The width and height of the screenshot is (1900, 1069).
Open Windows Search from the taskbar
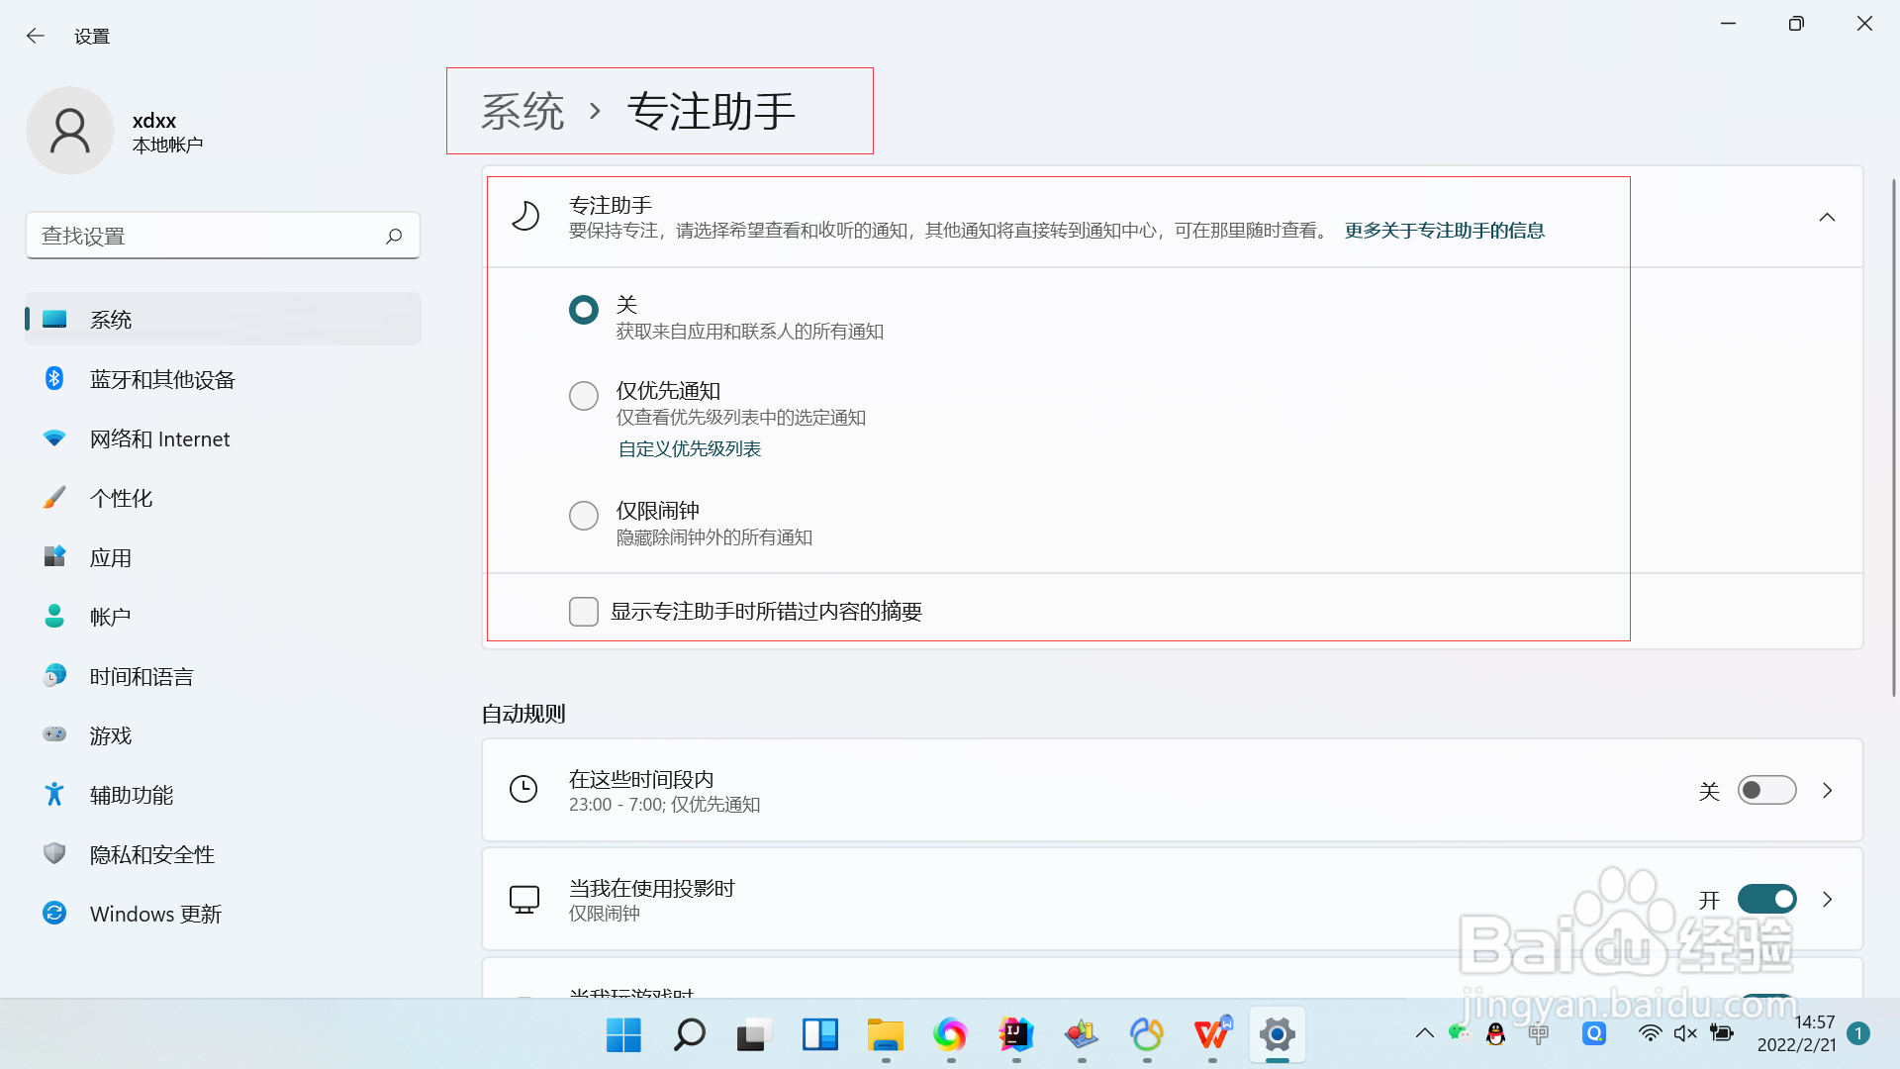(x=688, y=1036)
